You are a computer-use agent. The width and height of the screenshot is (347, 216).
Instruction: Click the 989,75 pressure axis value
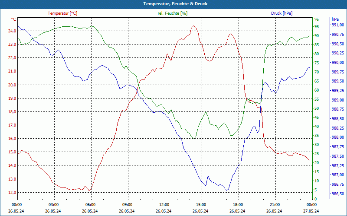(x=338, y=72)
